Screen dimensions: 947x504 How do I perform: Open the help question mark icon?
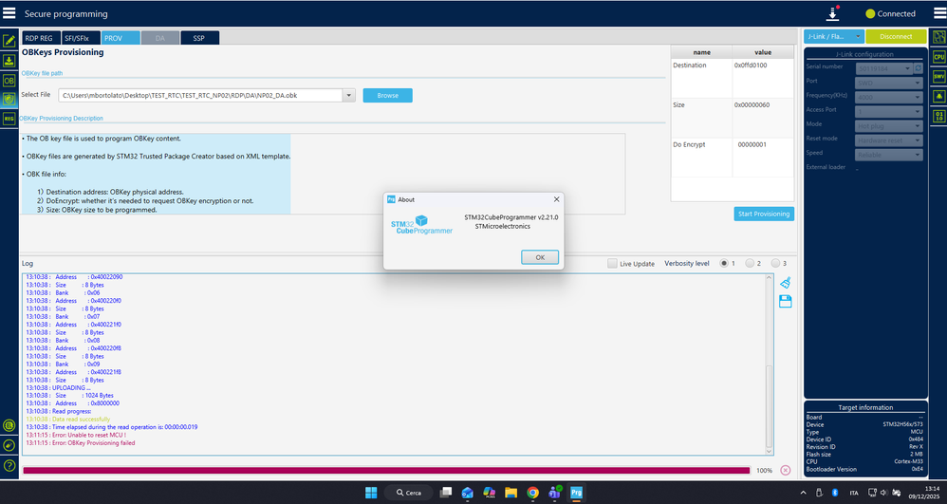(9, 465)
